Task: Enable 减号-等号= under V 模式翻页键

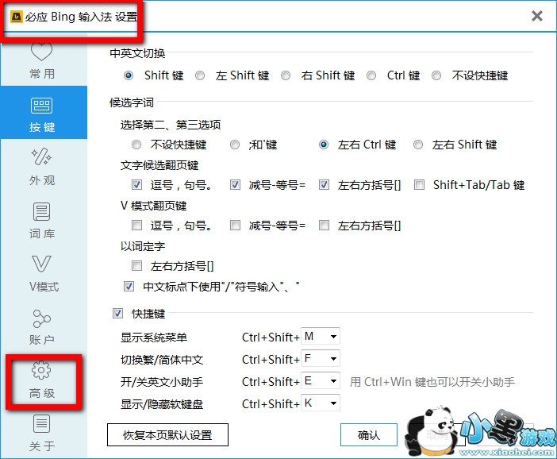Action: point(235,225)
